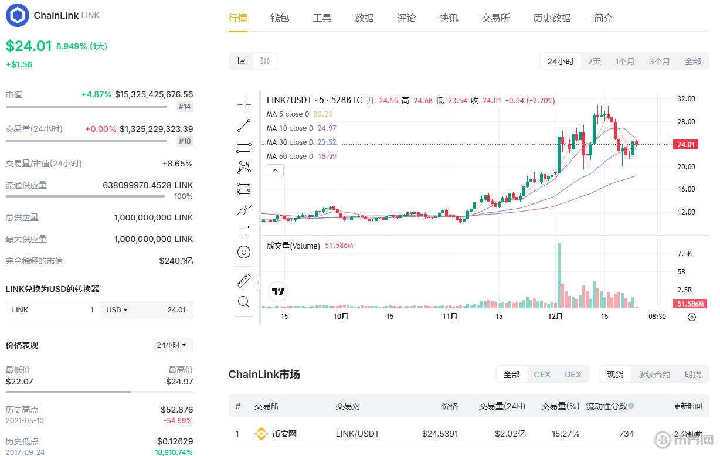Open the 简介 tab

click(x=603, y=18)
